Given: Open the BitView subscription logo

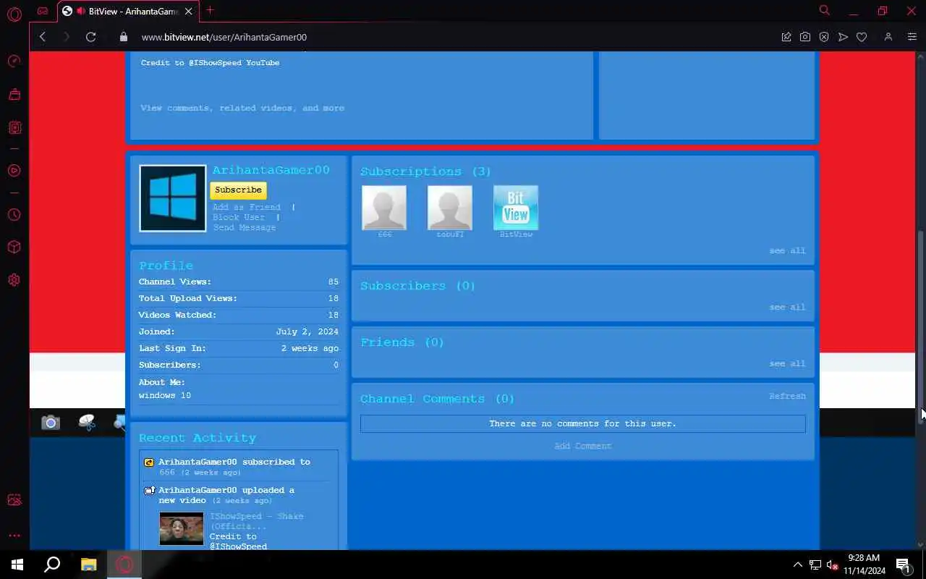Looking at the screenshot, I should [516, 207].
